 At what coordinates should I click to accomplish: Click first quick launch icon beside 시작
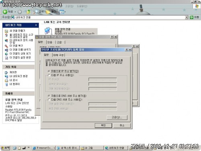[14, 148]
